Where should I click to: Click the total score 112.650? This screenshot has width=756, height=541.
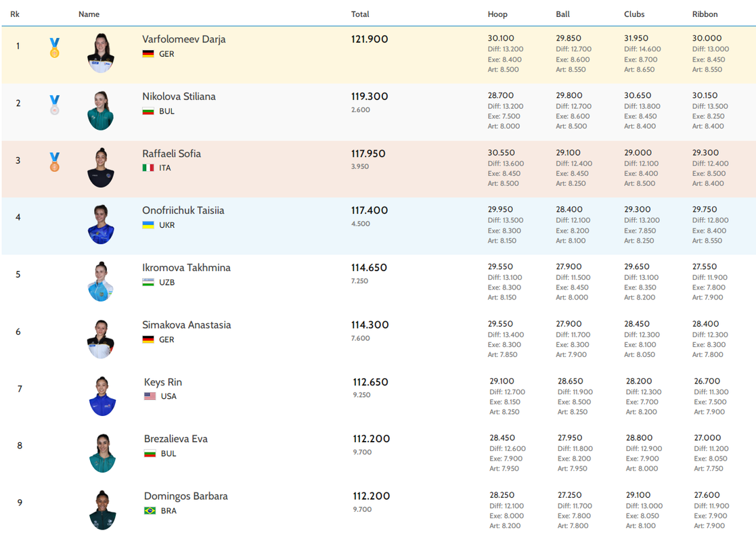371,382
